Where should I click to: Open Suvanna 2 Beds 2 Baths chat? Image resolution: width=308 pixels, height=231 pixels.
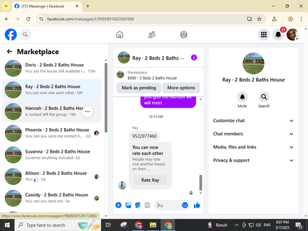52,155
